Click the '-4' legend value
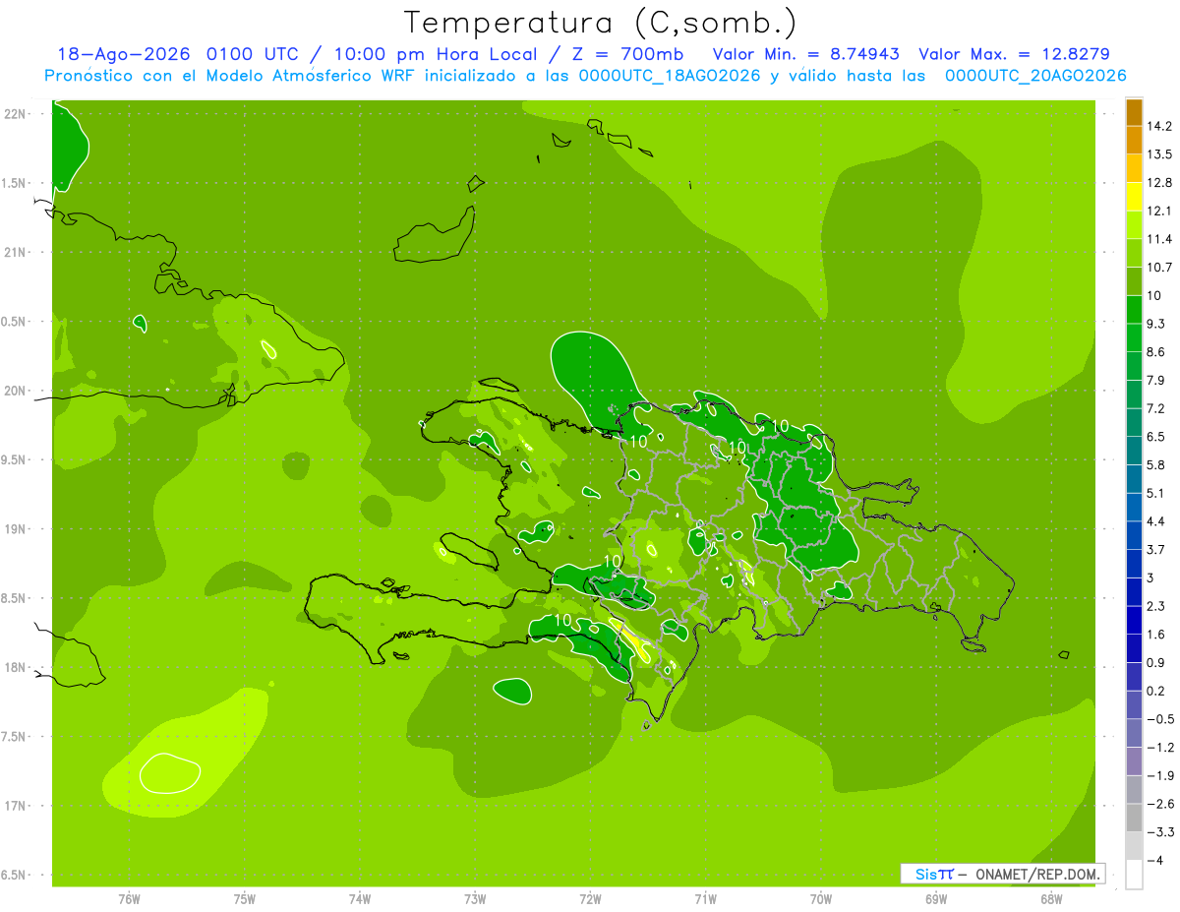The height and width of the screenshot is (912, 1180). click(x=1154, y=861)
